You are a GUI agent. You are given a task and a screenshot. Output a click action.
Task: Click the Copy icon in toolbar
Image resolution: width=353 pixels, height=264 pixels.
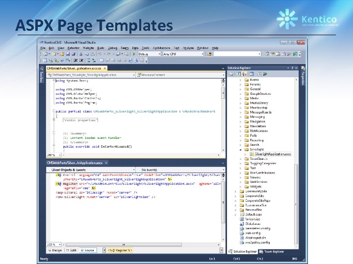click(87, 54)
